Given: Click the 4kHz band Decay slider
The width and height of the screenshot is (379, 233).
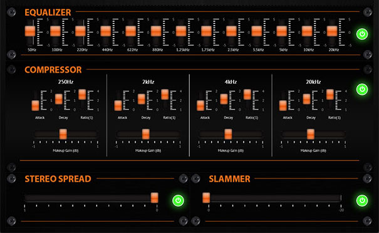Looking at the screenshot, I should tap(224, 99).
